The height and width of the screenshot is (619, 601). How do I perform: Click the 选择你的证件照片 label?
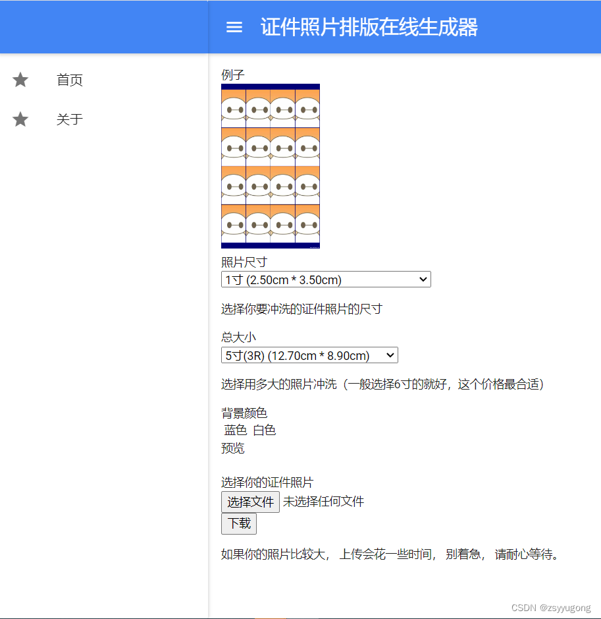267,482
